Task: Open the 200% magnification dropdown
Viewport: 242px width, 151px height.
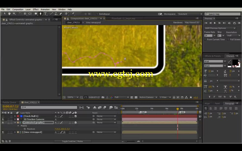Action: click(73, 97)
